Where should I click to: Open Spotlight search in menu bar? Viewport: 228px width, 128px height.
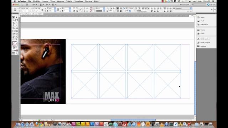[213, 1]
